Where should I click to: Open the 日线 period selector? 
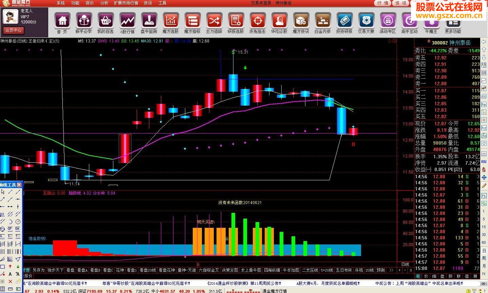405,264
